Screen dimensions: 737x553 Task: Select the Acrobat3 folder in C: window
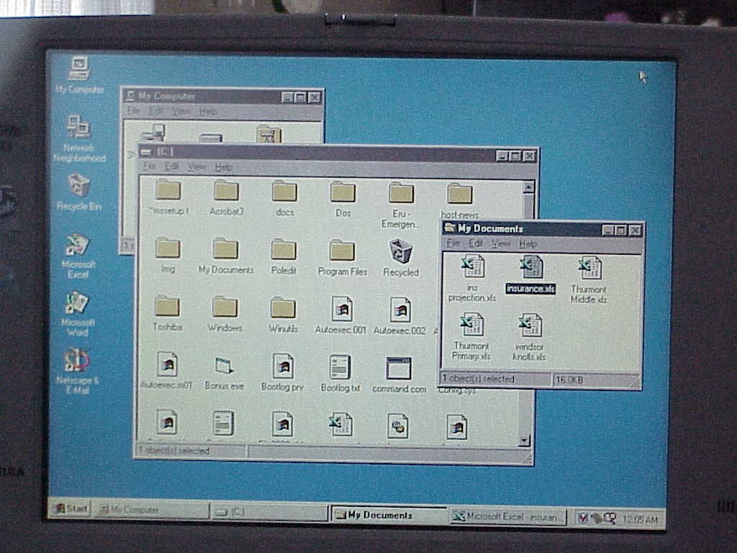[226, 199]
